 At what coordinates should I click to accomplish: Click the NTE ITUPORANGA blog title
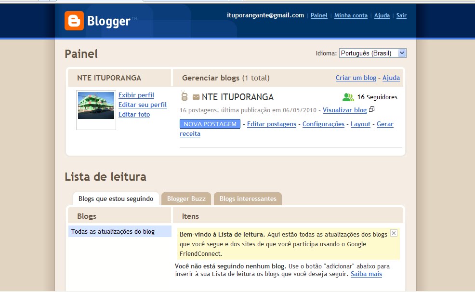coord(237,97)
